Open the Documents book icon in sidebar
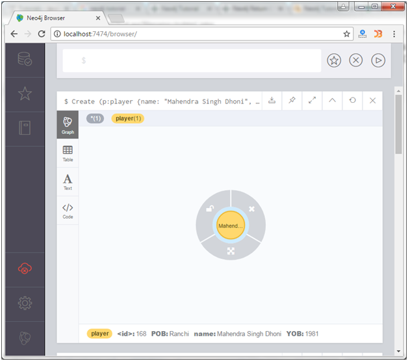 click(x=25, y=128)
